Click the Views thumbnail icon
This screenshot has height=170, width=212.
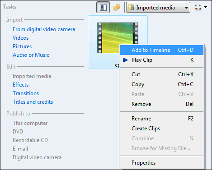click(x=198, y=7)
